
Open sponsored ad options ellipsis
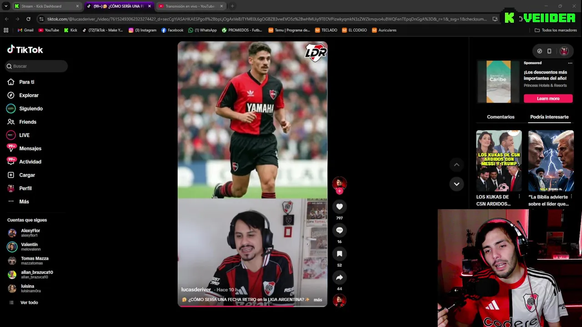tap(570, 63)
